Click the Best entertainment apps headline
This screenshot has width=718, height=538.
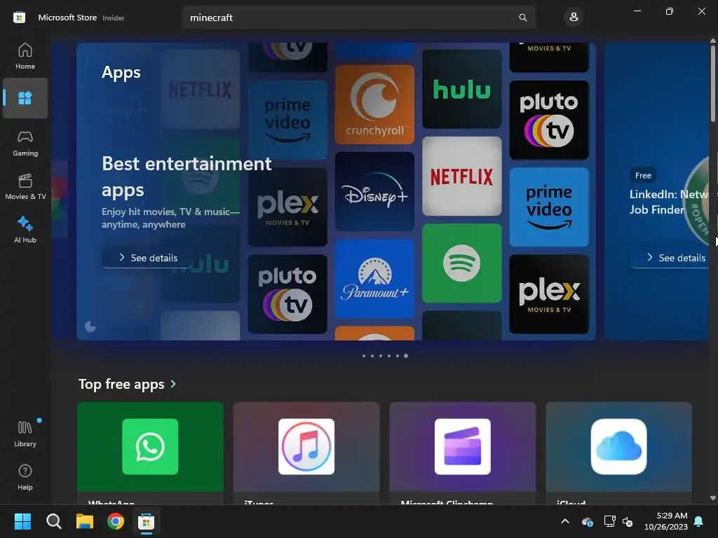[x=187, y=177]
